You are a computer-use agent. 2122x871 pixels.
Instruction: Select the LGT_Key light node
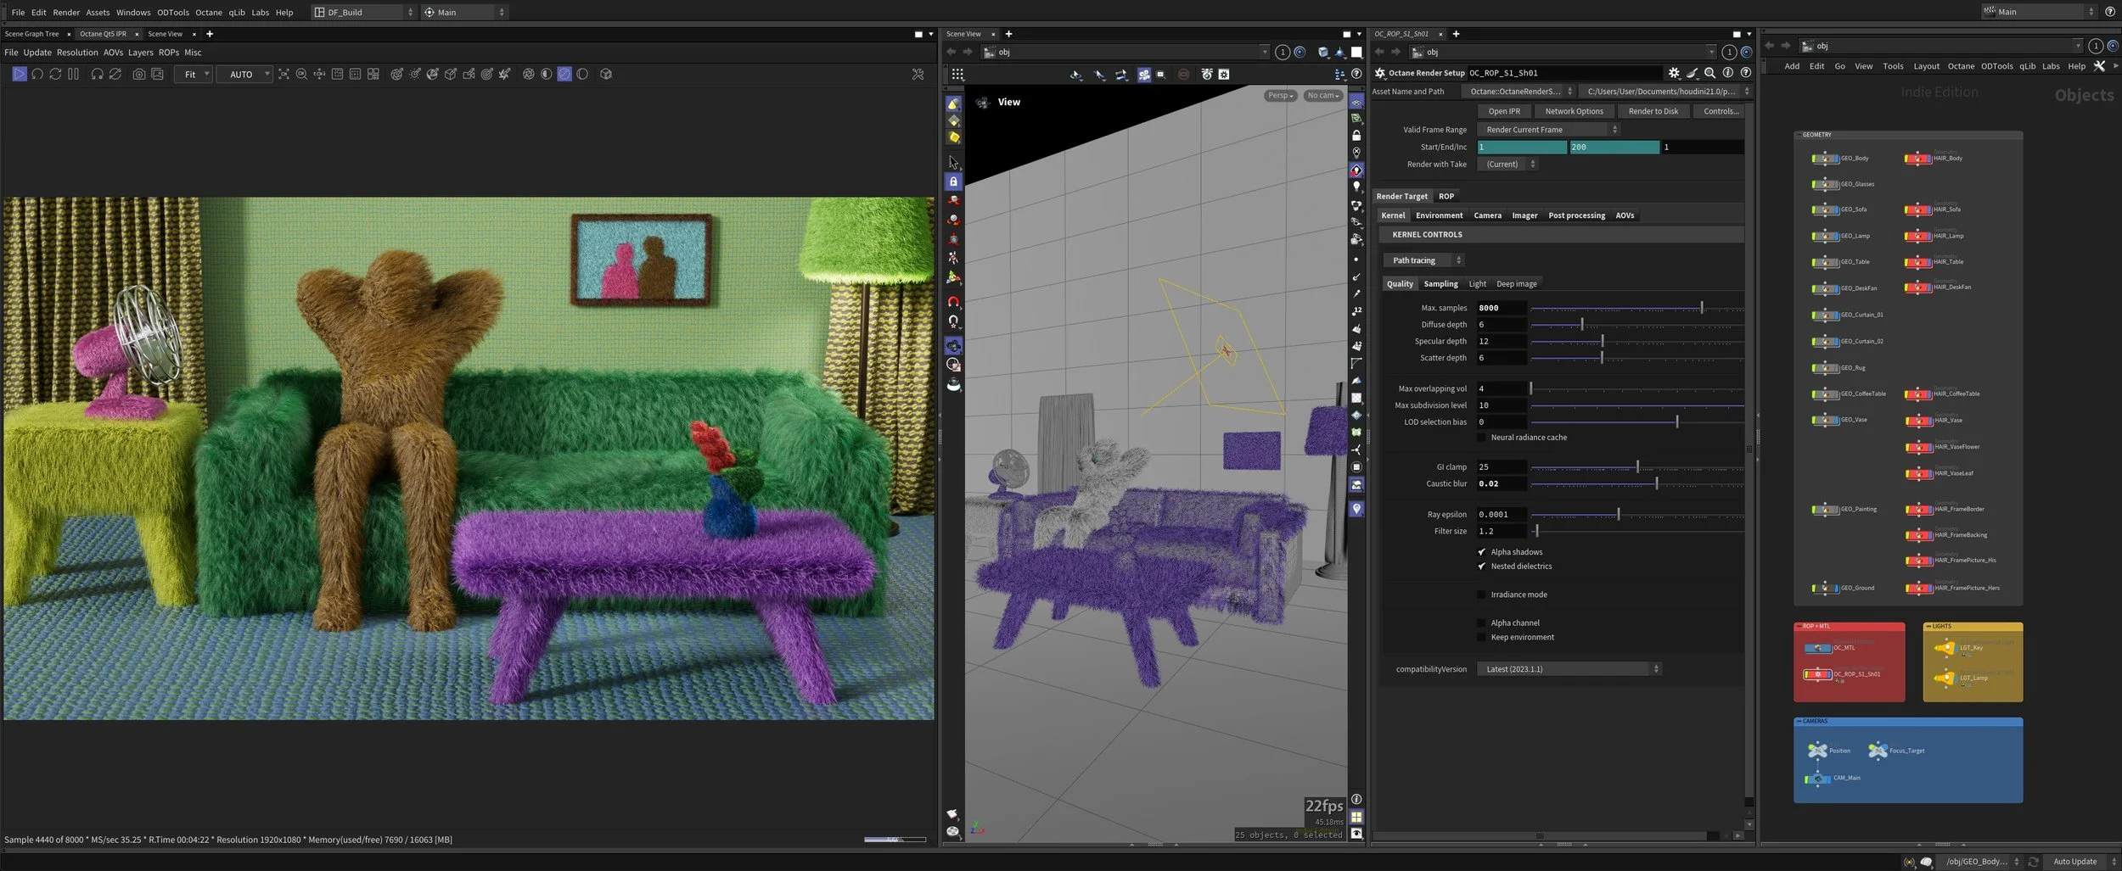[x=1945, y=648]
